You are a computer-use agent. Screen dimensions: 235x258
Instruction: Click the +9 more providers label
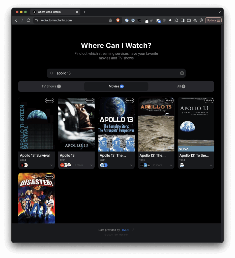tap(78, 165)
